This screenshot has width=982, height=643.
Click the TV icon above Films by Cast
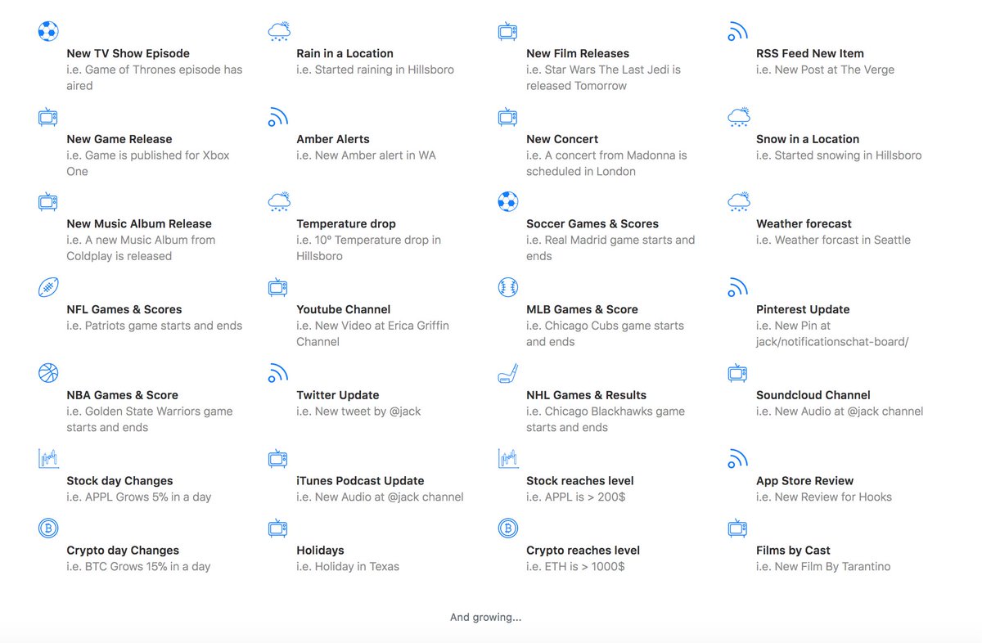pos(737,528)
